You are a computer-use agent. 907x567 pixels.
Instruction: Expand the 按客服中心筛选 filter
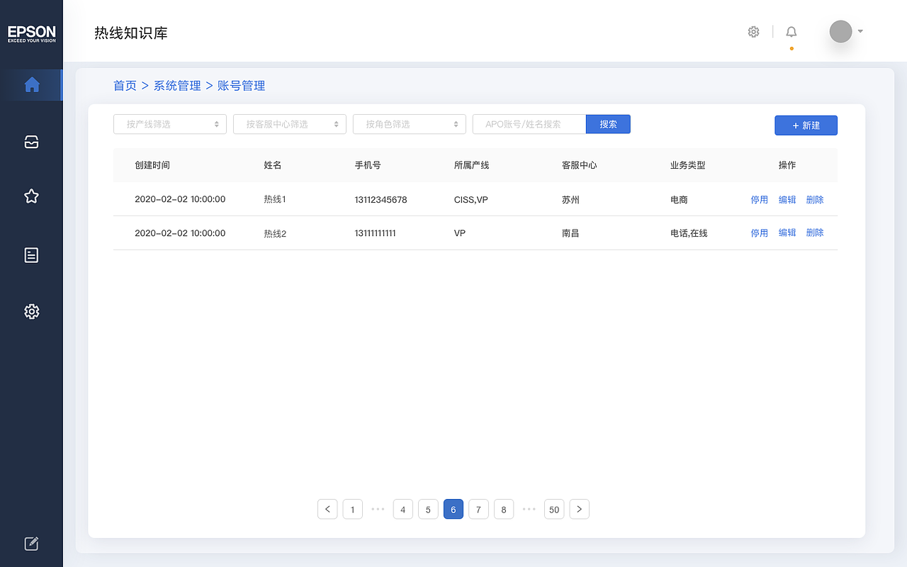[289, 123]
